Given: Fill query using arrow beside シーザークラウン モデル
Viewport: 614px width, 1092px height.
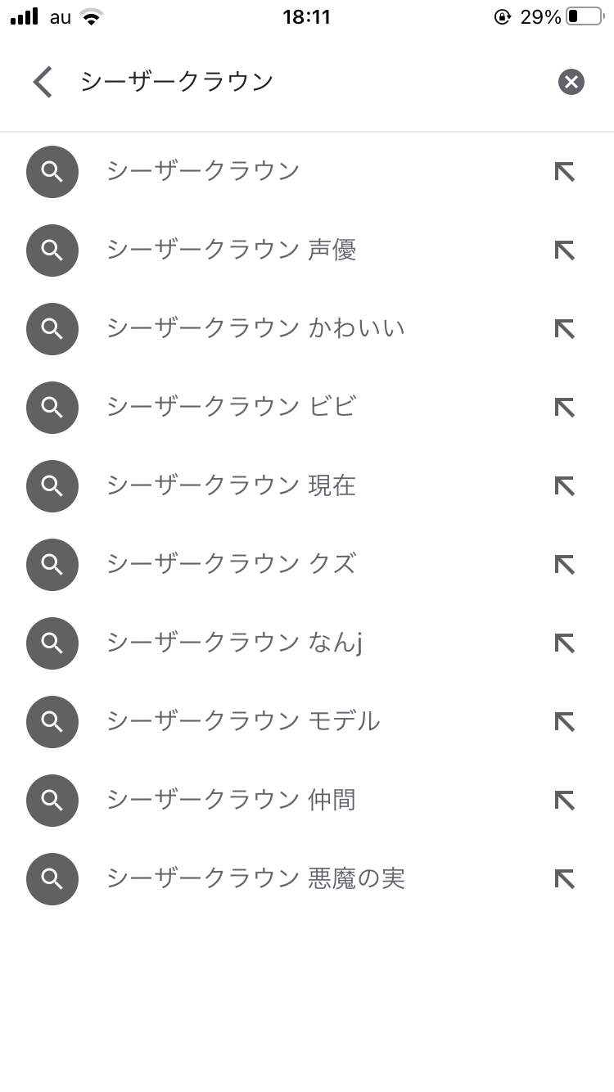Looking at the screenshot, I should [564, 722].
